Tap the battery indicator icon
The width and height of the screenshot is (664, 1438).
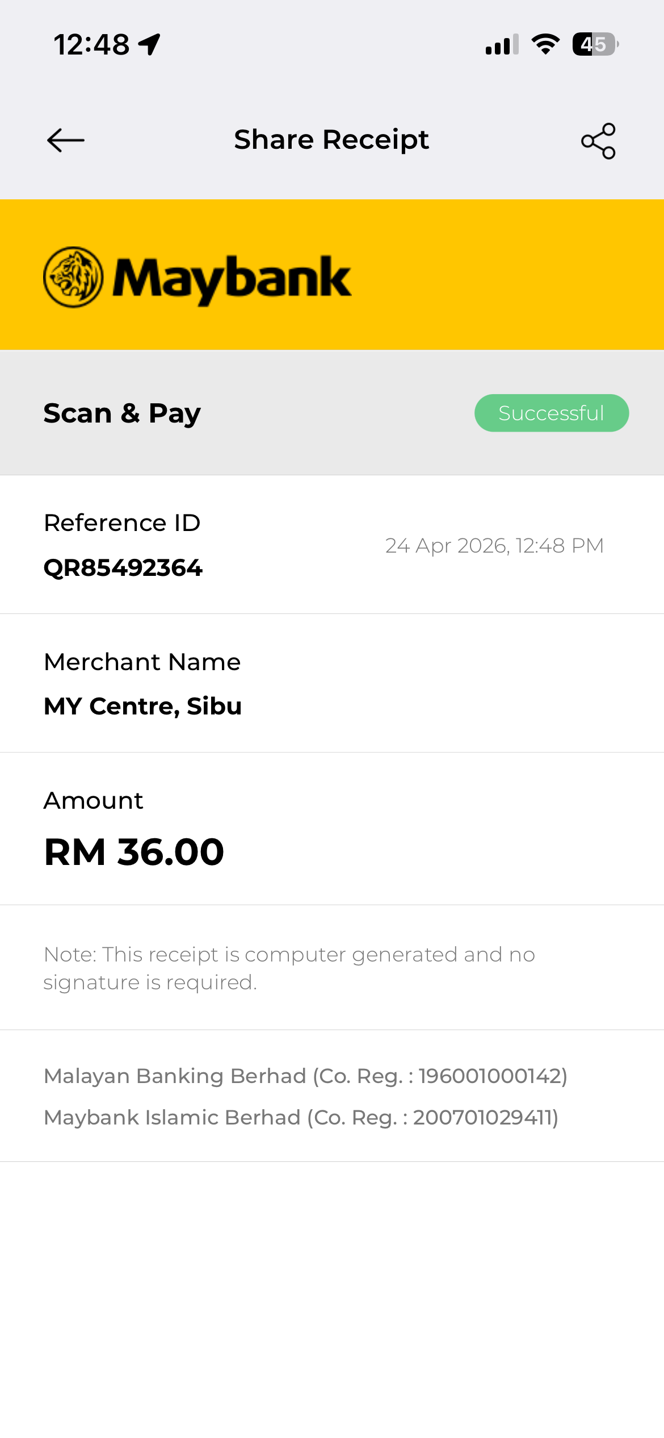[x=595, y=44]
